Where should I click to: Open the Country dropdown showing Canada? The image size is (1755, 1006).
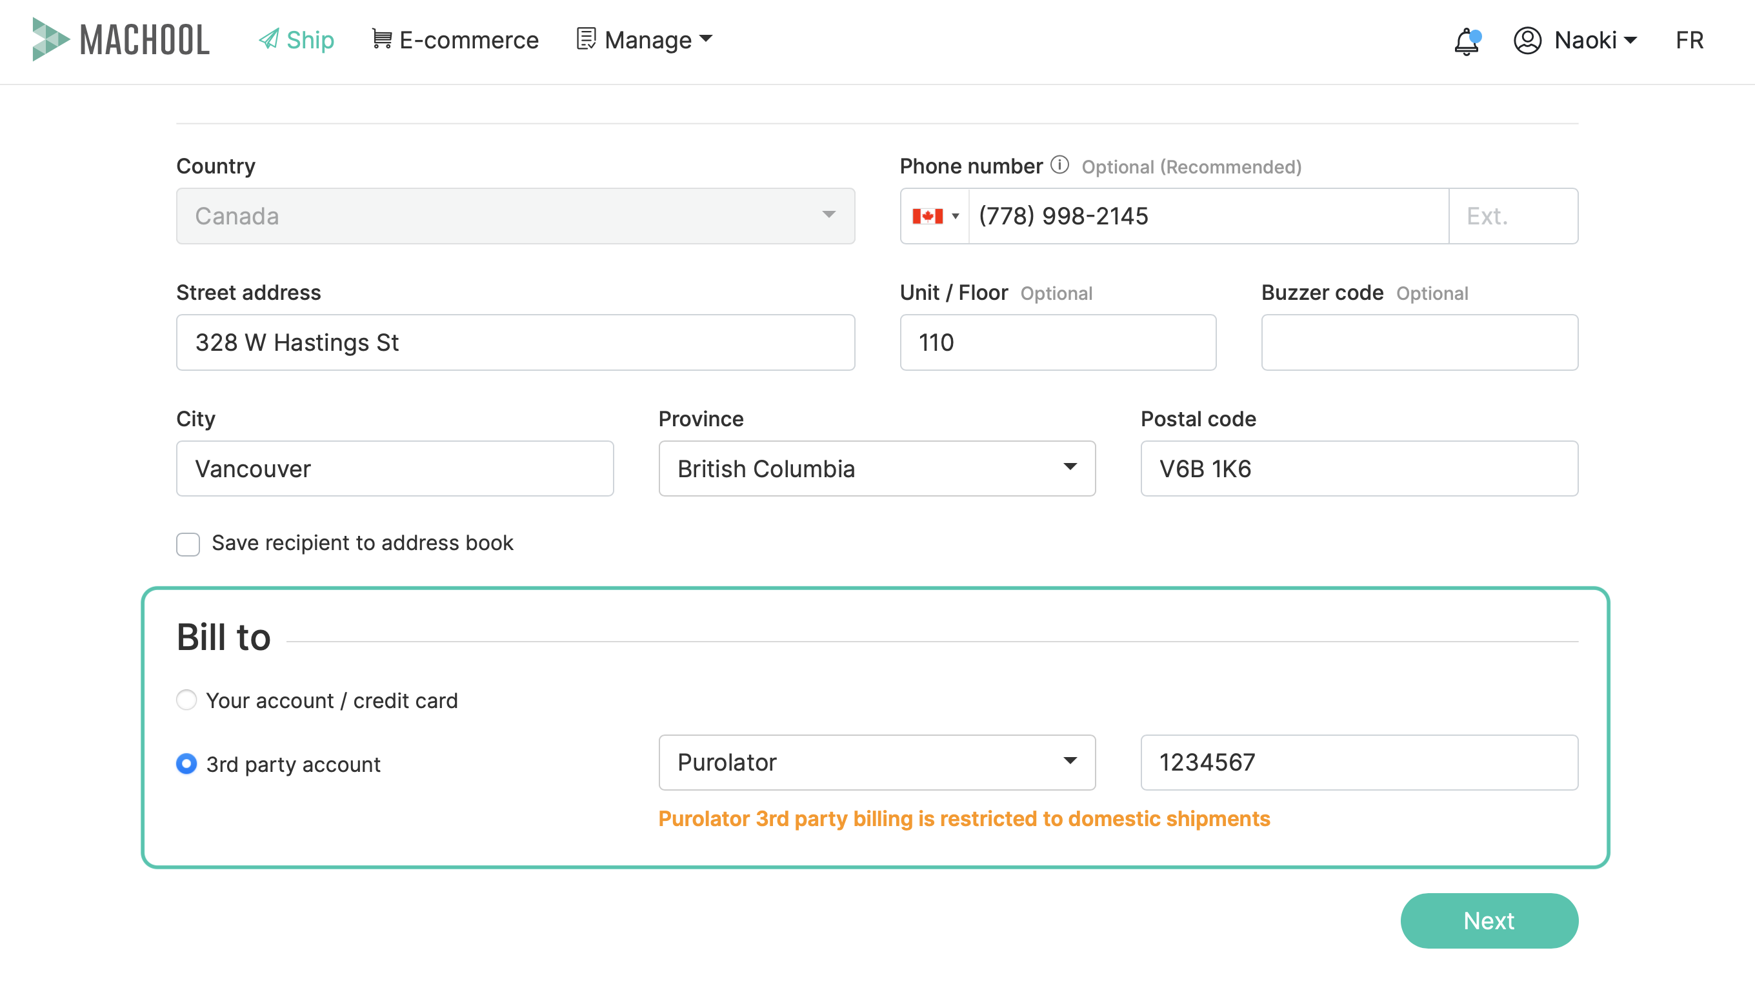(x=516, y=216)
